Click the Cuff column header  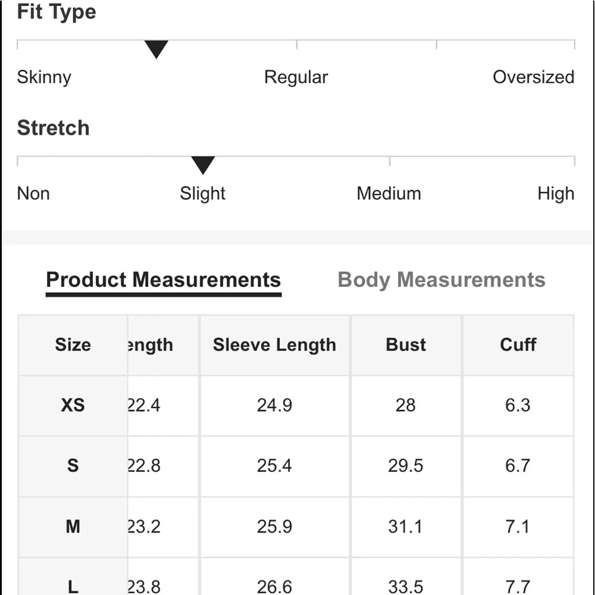click(518, 345)
